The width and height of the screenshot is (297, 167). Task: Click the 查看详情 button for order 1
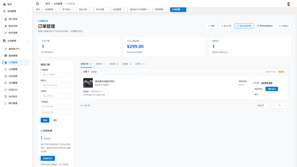[258, 89]
